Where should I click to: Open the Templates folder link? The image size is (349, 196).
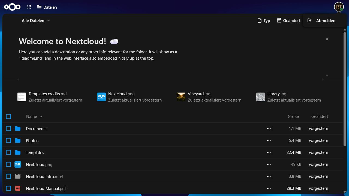pos(35,152)
